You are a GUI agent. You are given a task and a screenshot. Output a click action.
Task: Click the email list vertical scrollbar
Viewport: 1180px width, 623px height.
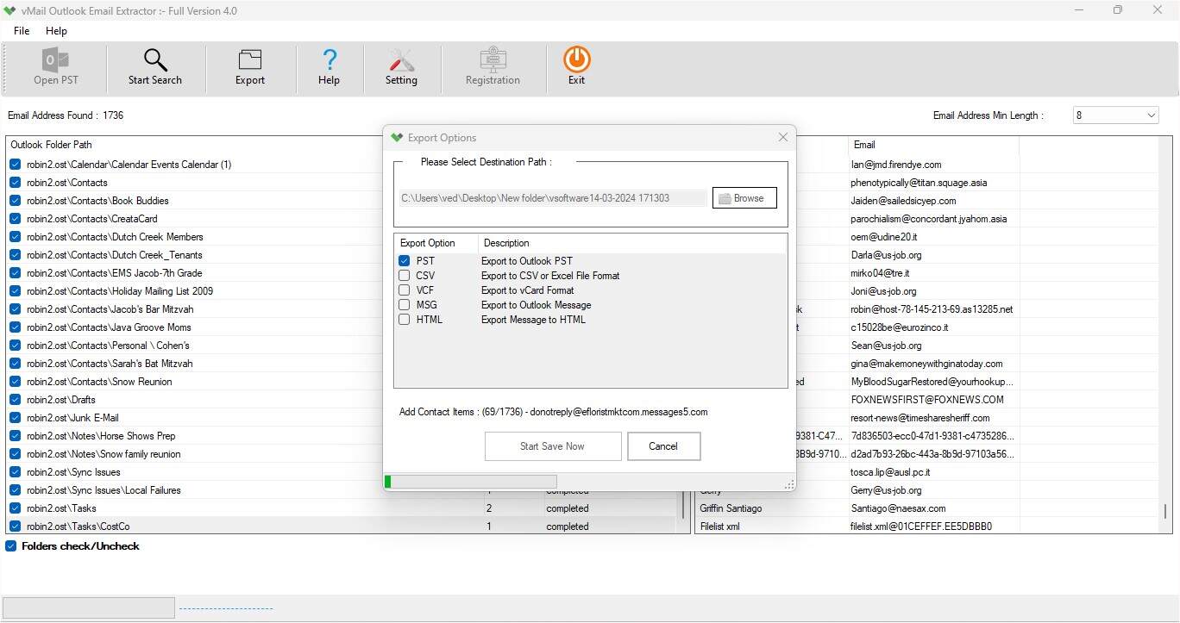pyautogui.click(x=1165, y=512)
